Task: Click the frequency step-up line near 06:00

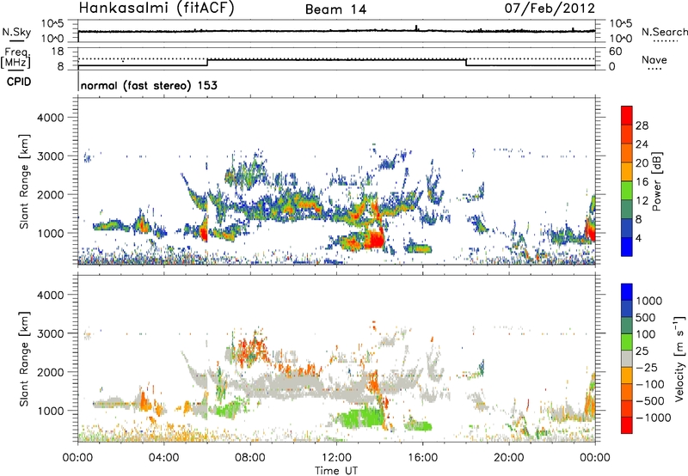Action: pos(207,63)
